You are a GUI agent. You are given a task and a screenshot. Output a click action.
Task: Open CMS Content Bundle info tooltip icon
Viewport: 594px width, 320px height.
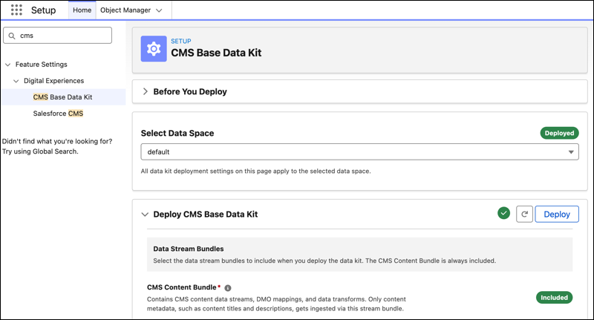(x=228, y=288)
